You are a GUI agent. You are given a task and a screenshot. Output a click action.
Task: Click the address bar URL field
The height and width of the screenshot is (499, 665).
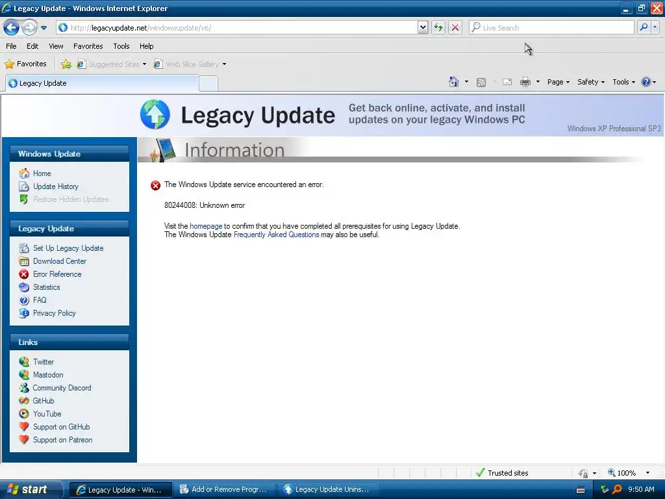[236, 28]
